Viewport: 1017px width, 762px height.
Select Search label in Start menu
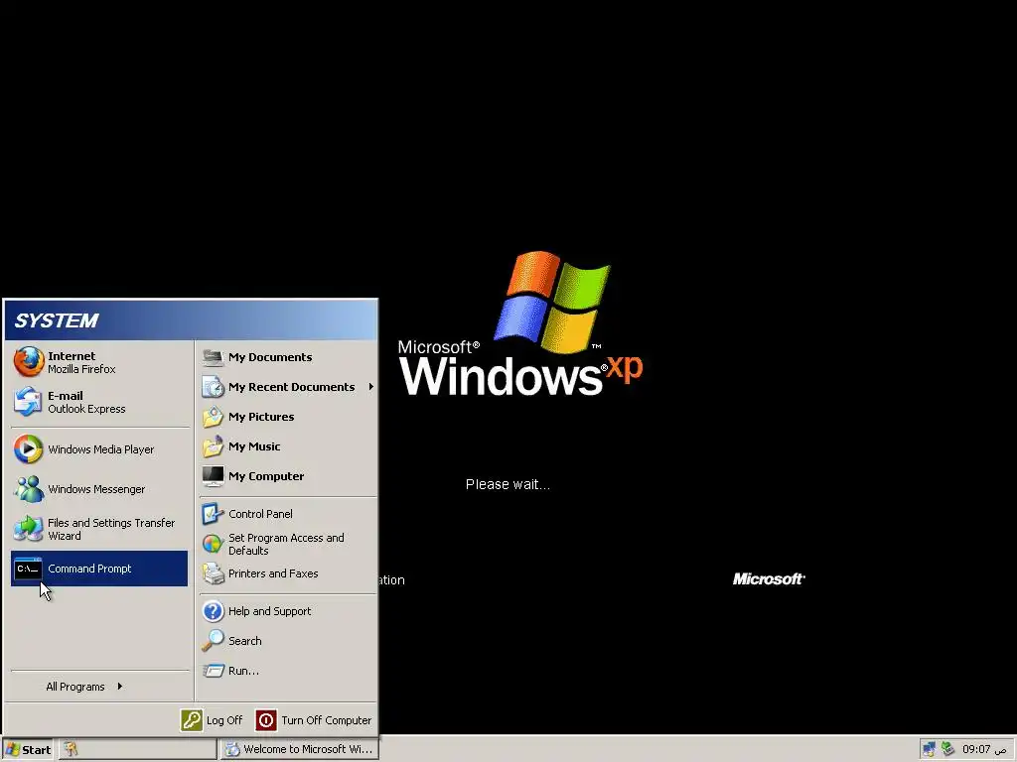[245, 641]
